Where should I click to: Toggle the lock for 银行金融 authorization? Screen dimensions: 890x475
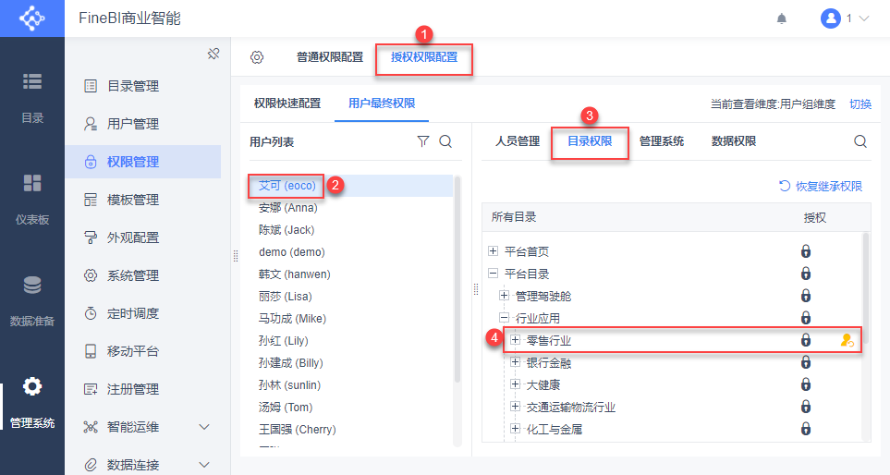(x=806, y=363)
